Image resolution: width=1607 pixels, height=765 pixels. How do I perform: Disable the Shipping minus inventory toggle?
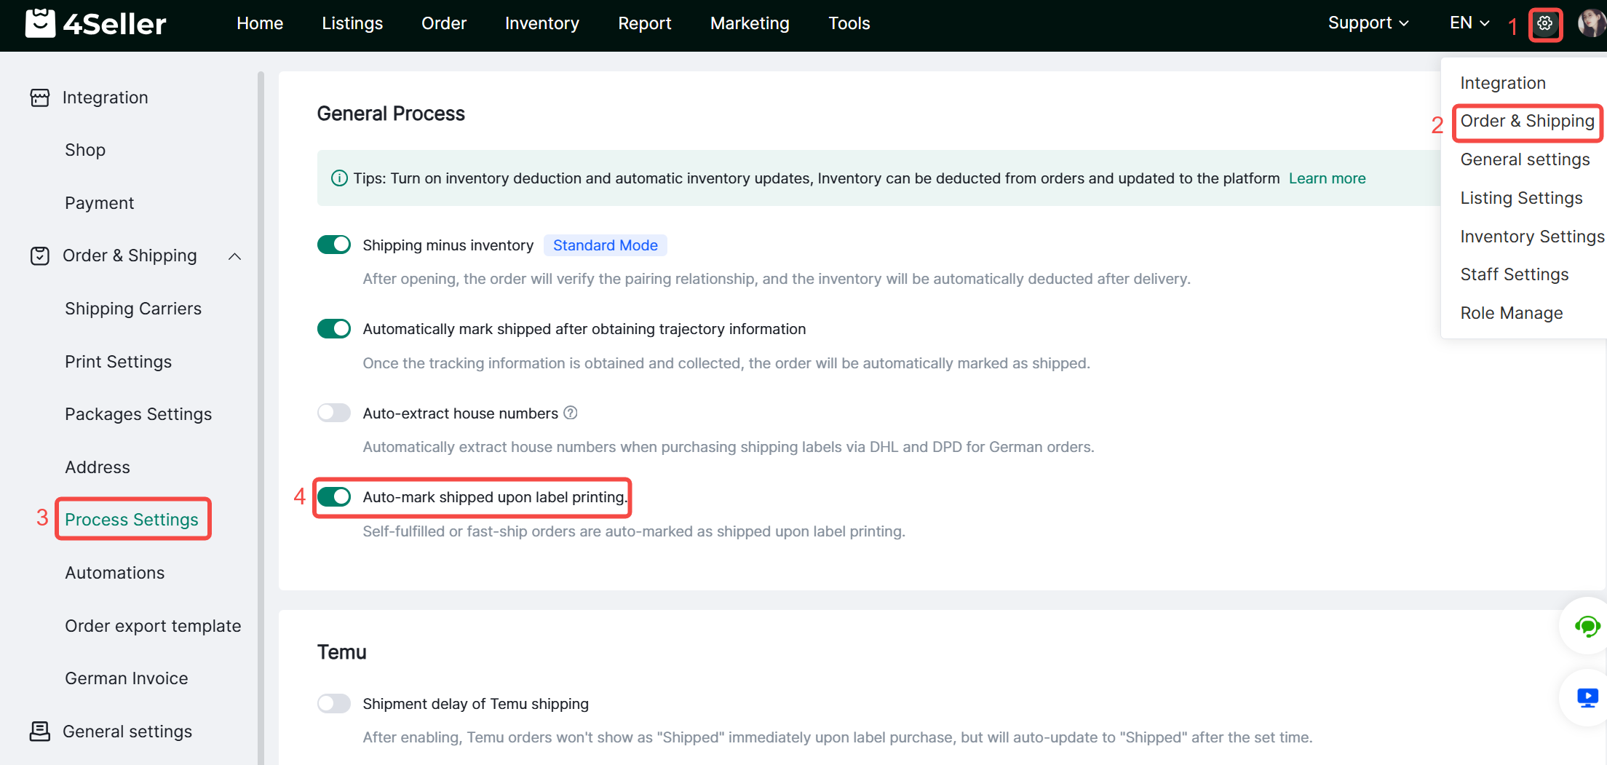(x=334, y=245)
